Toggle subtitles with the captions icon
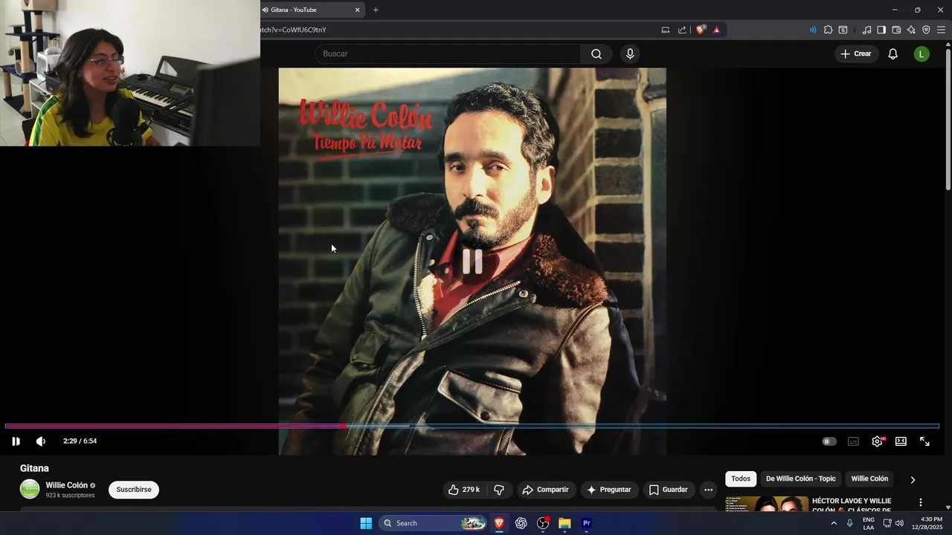 [x=853, y=441]
